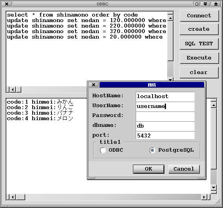The height and width of the screenshot is (208, 223).
Task: Click result row code:2 hinmei:りんご
Action: click(40, 107)
